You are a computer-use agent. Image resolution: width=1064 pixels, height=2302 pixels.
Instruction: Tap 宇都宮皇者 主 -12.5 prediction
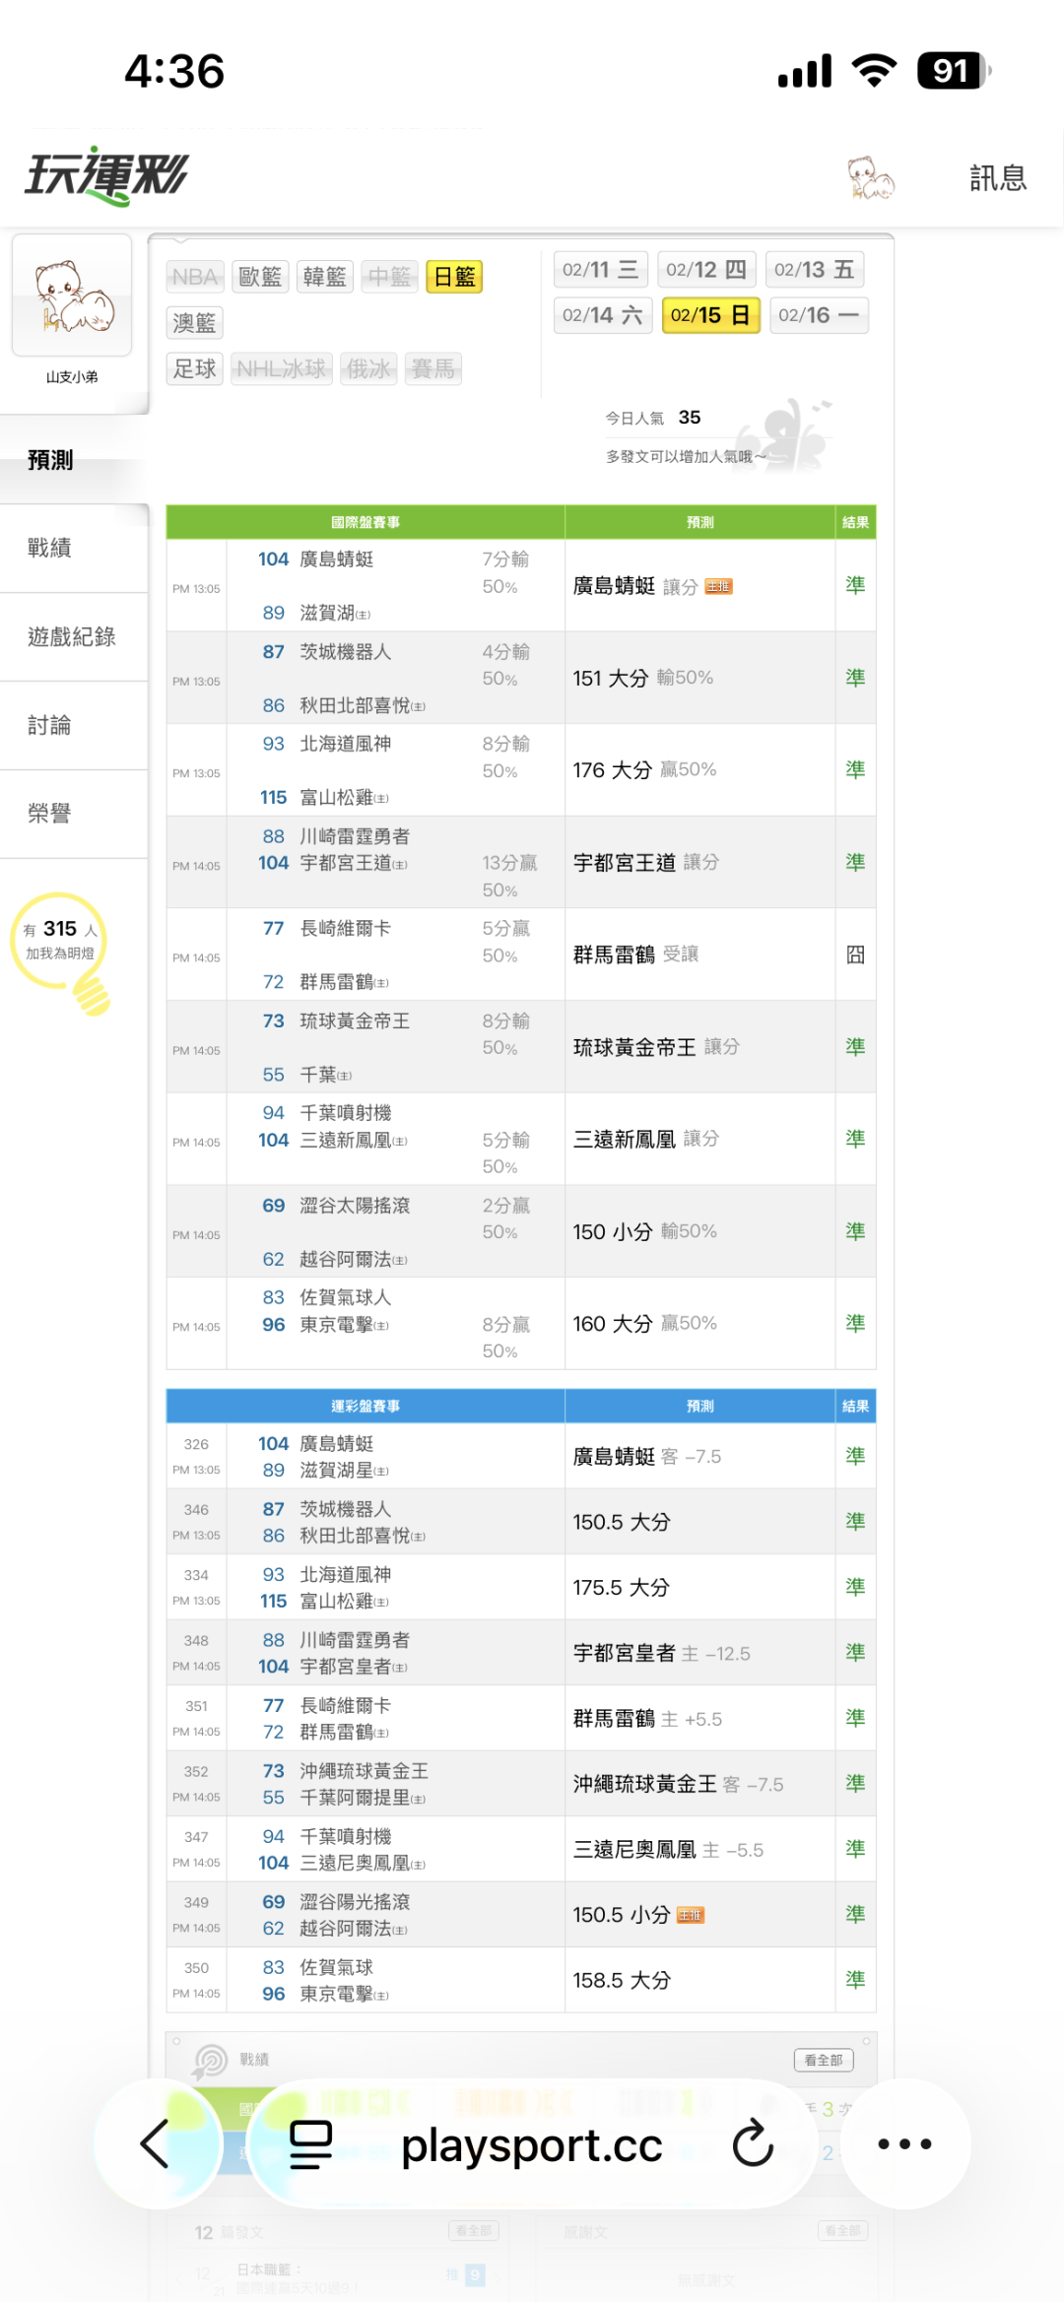[x=662, y=1653]
